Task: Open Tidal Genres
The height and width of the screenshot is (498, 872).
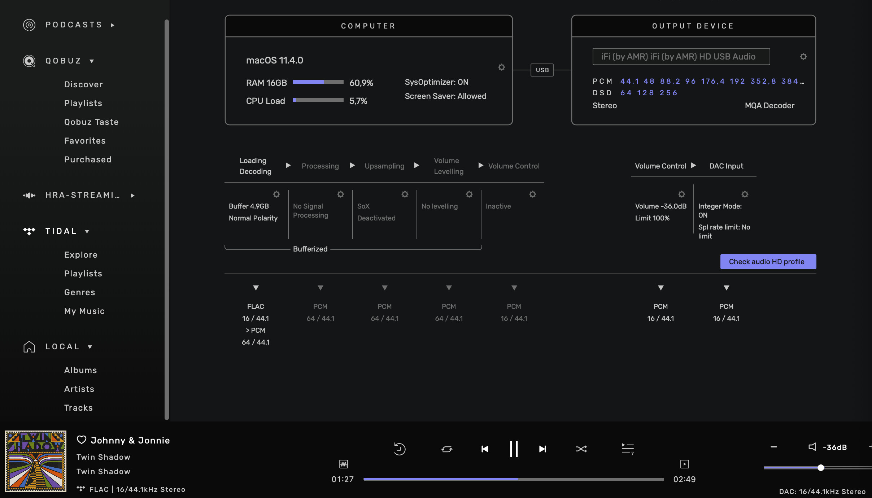Action: (x=80, y=292)
